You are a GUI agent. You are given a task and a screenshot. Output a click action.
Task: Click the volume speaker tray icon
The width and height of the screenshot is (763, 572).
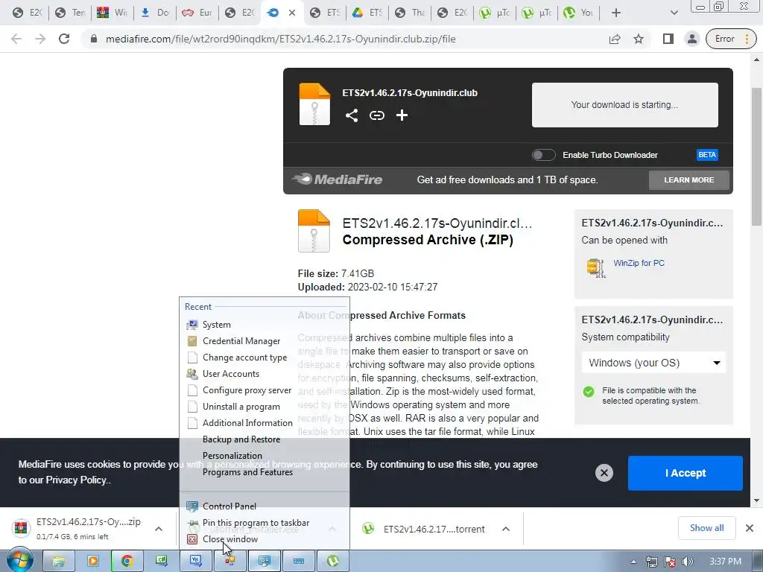[x=687, y=562]
